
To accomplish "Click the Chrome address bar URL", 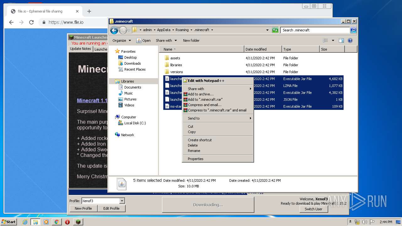I will (x=66, y=22).
